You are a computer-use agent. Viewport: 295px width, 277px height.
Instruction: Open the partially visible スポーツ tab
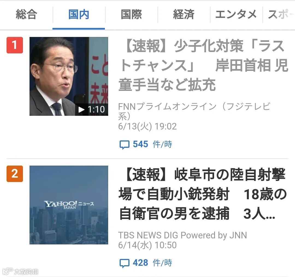[279, 15]
